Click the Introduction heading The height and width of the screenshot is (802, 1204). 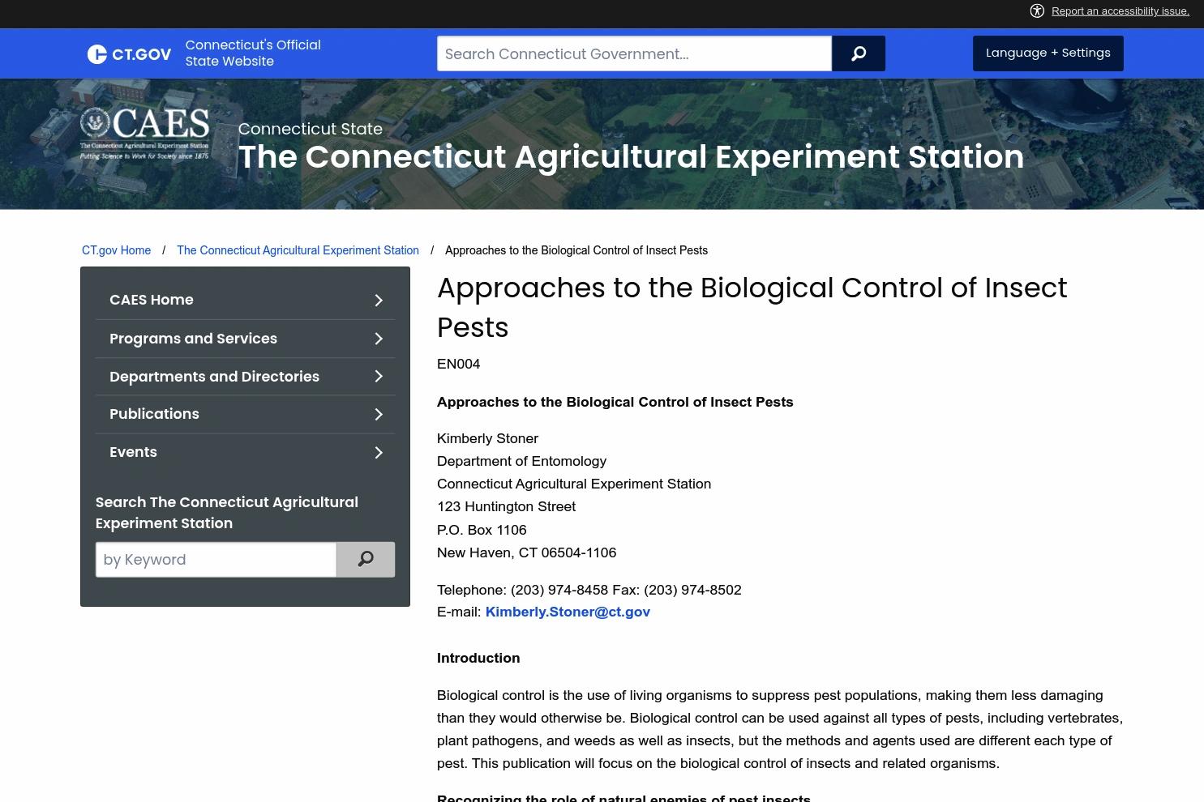[478, 658]
